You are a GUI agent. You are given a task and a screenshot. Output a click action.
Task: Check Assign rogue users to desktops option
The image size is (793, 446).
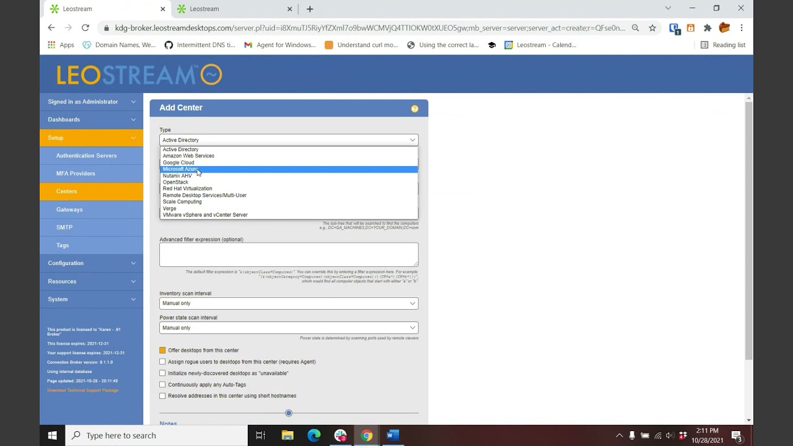click(162, 362)
